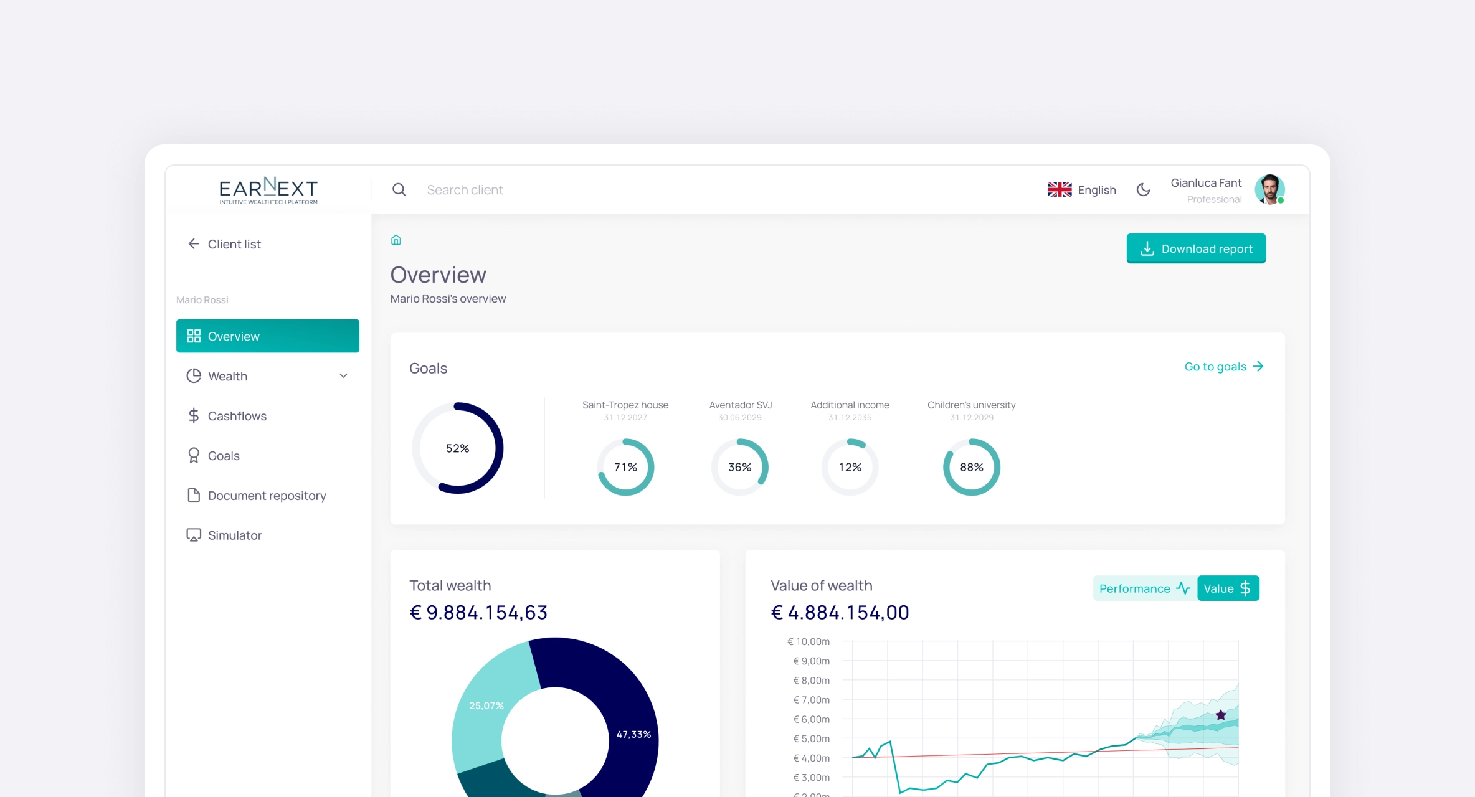The height and width of the screenshot is (797, 1475).
Task: Expand the Wealth menu chevron
Action: click(x=343, y=376)
